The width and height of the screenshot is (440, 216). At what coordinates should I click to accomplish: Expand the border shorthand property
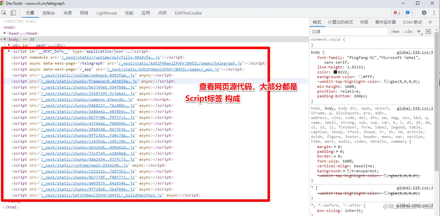tap(335, 156)
